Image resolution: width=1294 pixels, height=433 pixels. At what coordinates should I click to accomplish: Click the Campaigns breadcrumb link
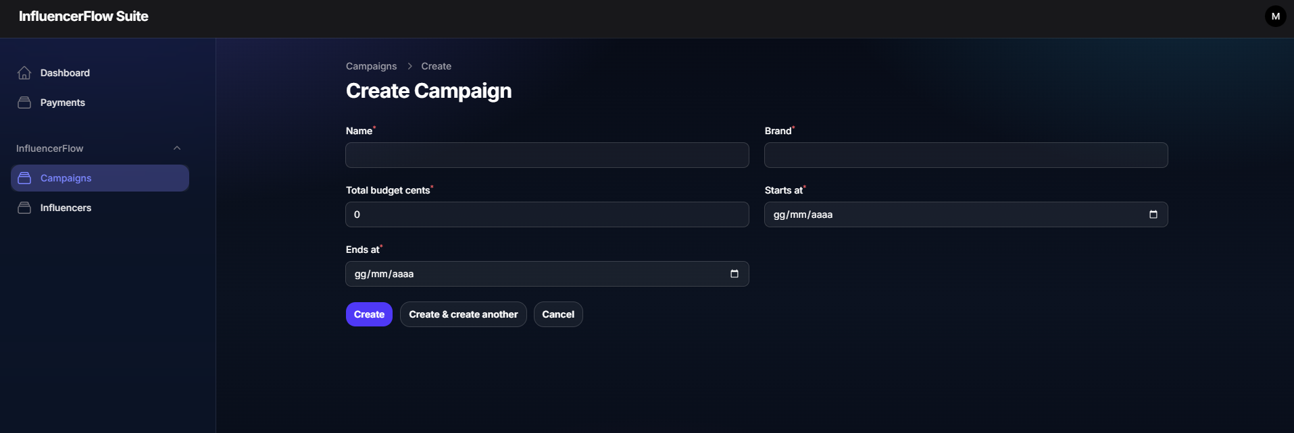coord(371,66)
